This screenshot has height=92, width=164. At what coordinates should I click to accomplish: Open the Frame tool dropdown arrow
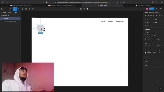tap(12, 9)
